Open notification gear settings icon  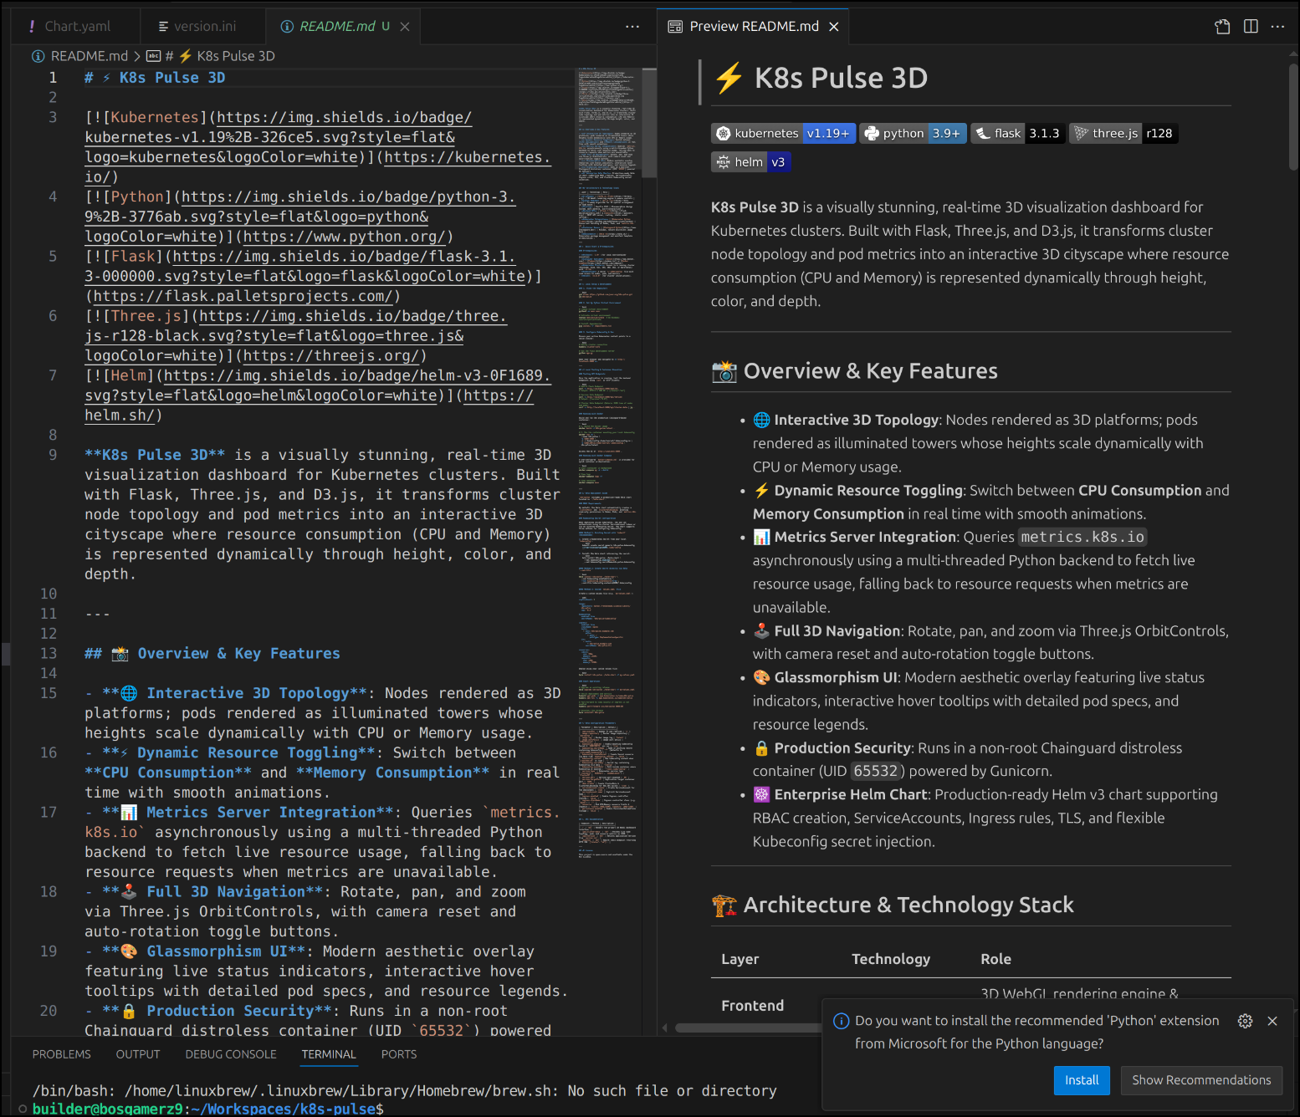tap(1245, 1021)
